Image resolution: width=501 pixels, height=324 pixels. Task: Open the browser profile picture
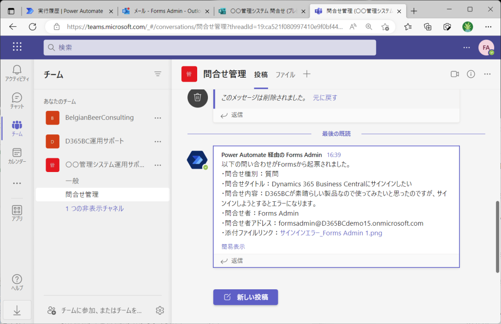pyautogui.click(x=467, y=27)
